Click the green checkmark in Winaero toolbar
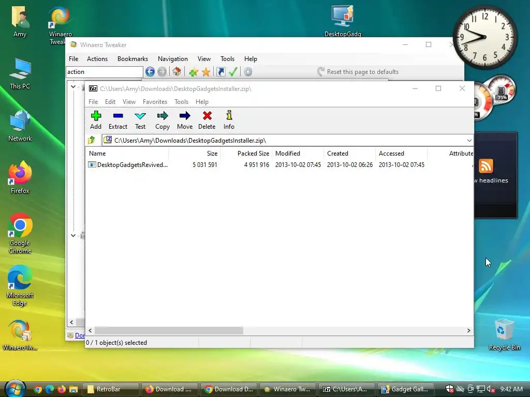 [x=233, y=71]
